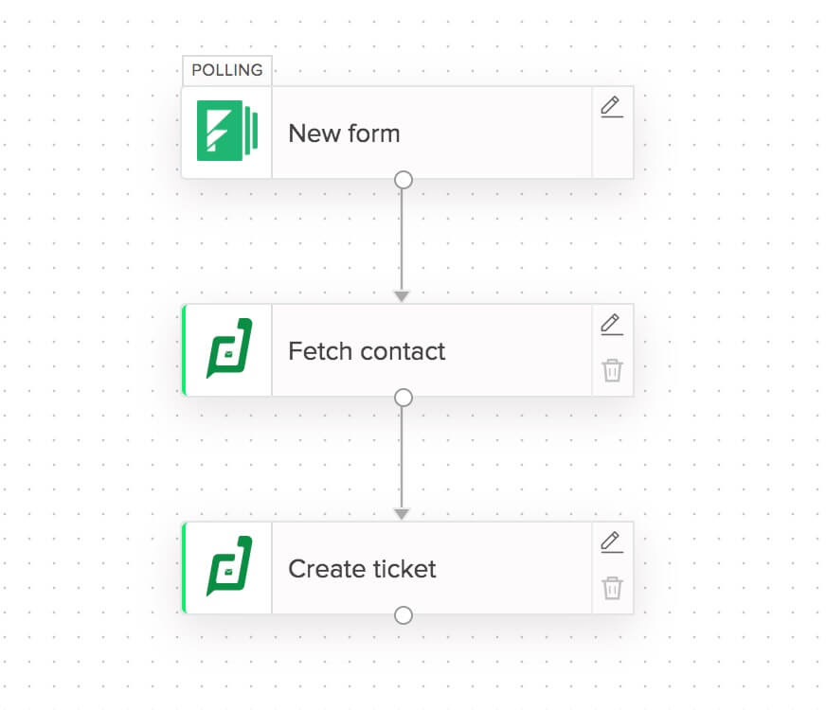
Task: Edit the New form trigger via pencil icon
Action: click(x=612, y=107)
